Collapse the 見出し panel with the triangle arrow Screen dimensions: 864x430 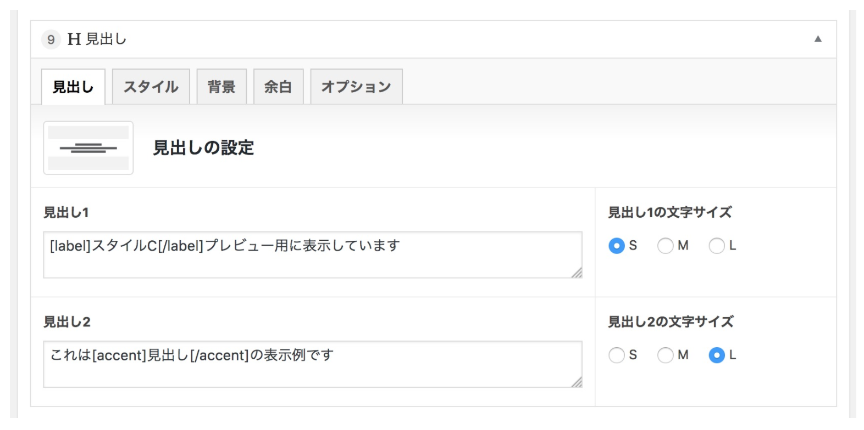tap(818, 39)
